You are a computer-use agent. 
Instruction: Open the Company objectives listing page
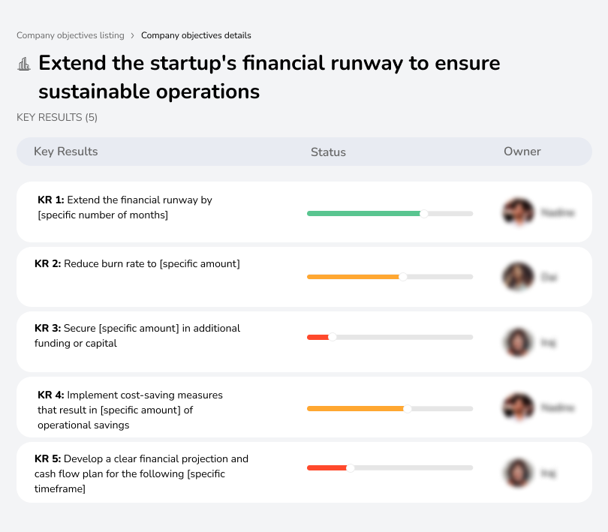[71, 35]
